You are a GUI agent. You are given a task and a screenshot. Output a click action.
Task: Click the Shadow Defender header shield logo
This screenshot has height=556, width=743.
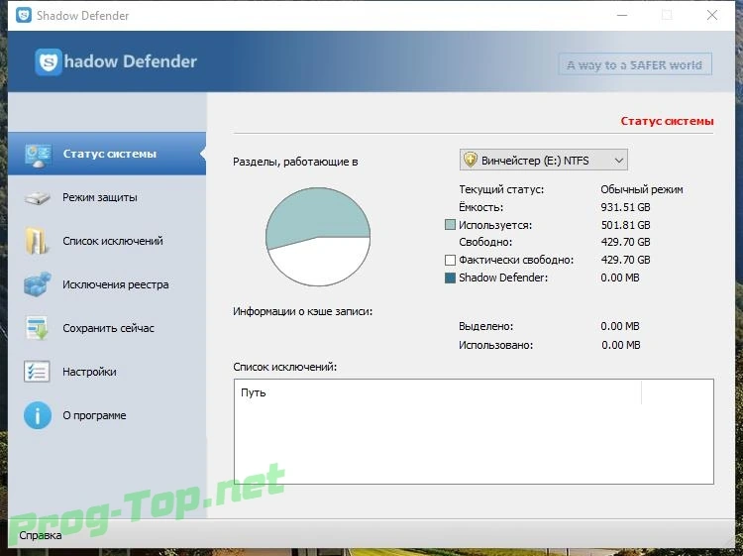tap(49, 61)
